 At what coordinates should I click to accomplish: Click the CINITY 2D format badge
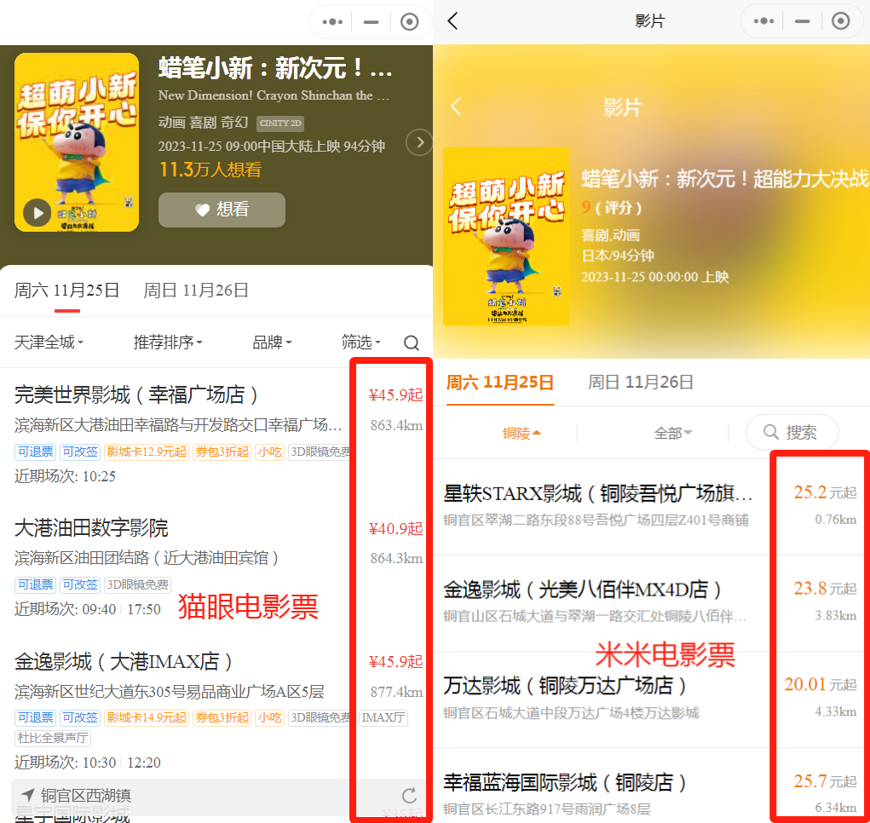[280, 124]
